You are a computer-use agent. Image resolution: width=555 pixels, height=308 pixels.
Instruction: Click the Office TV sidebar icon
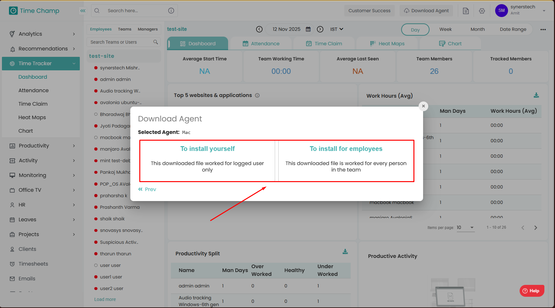(x=12, y=190)
